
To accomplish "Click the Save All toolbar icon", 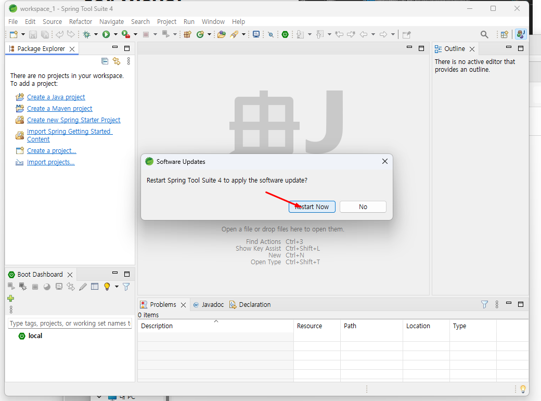I will pos(45,34).
